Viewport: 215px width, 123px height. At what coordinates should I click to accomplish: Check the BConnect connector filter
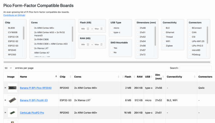tap(190, 28)
